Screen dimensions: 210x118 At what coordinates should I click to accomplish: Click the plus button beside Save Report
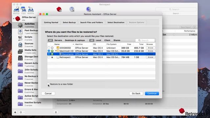click(x=194, y=27)
